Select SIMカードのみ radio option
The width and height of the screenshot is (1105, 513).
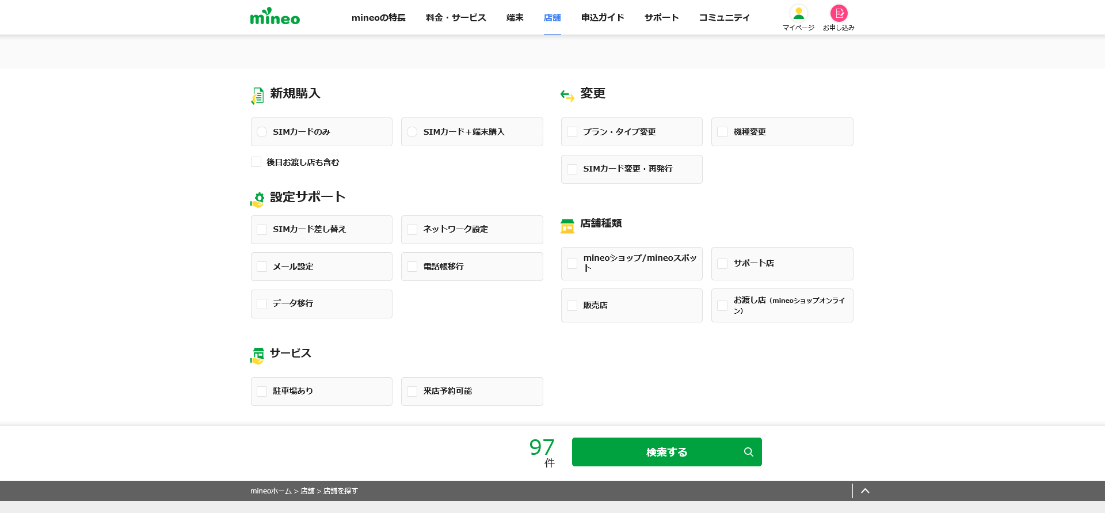pos(322,132)
